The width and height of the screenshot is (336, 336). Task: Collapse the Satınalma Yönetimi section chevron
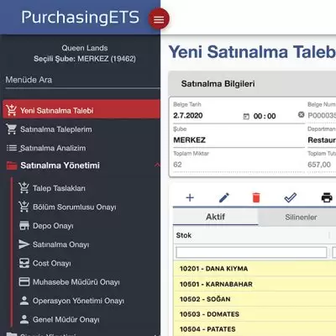(157, 165)
